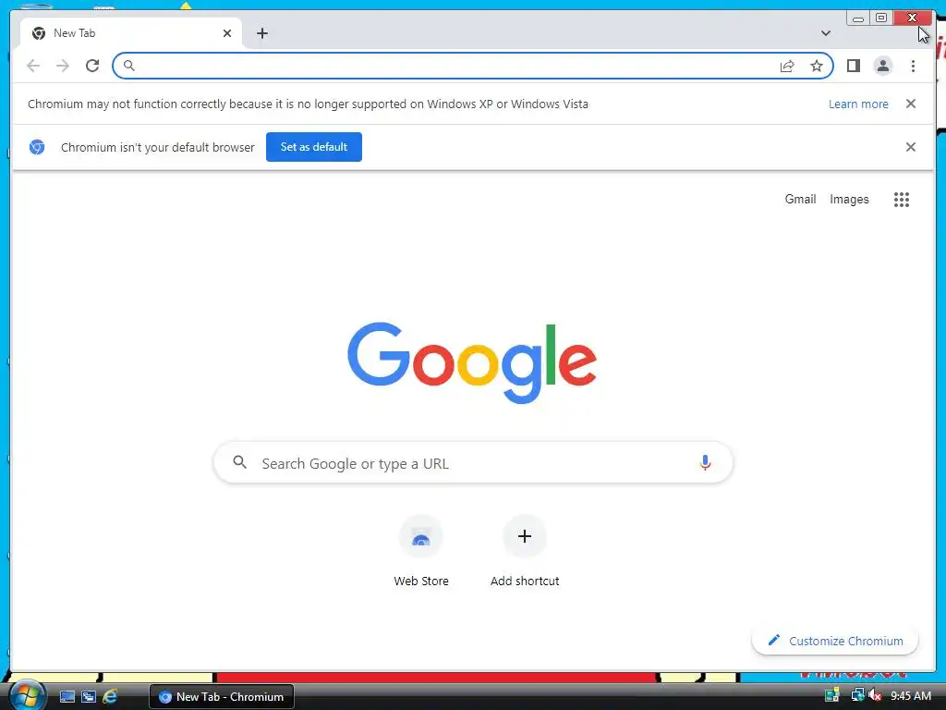Click Switch between windows taskbar icon

click(x=89, y=697)
